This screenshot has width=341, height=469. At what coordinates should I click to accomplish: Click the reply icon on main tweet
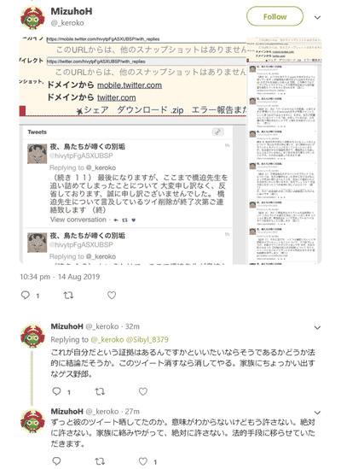[26, 296]
